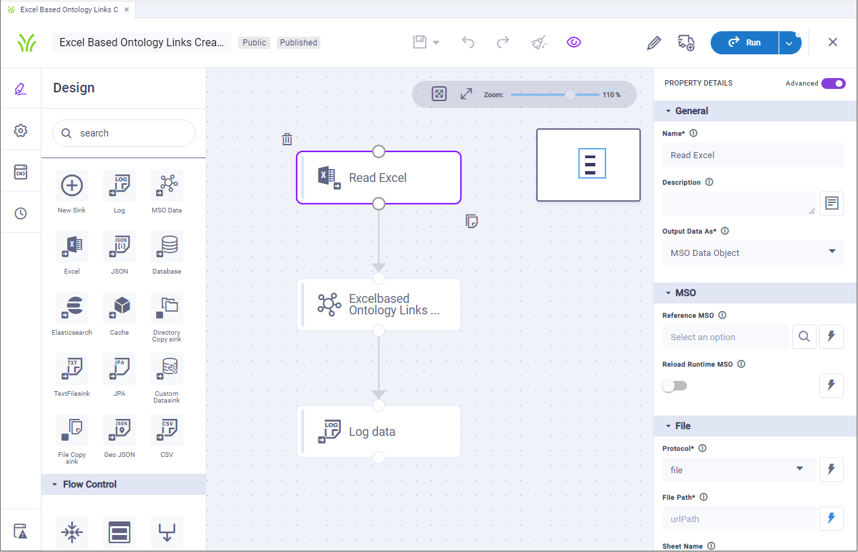Enable the Reload Runtime MSO switch
The height and width of the screenshot is (552, 858).
(x=675, y=386)
